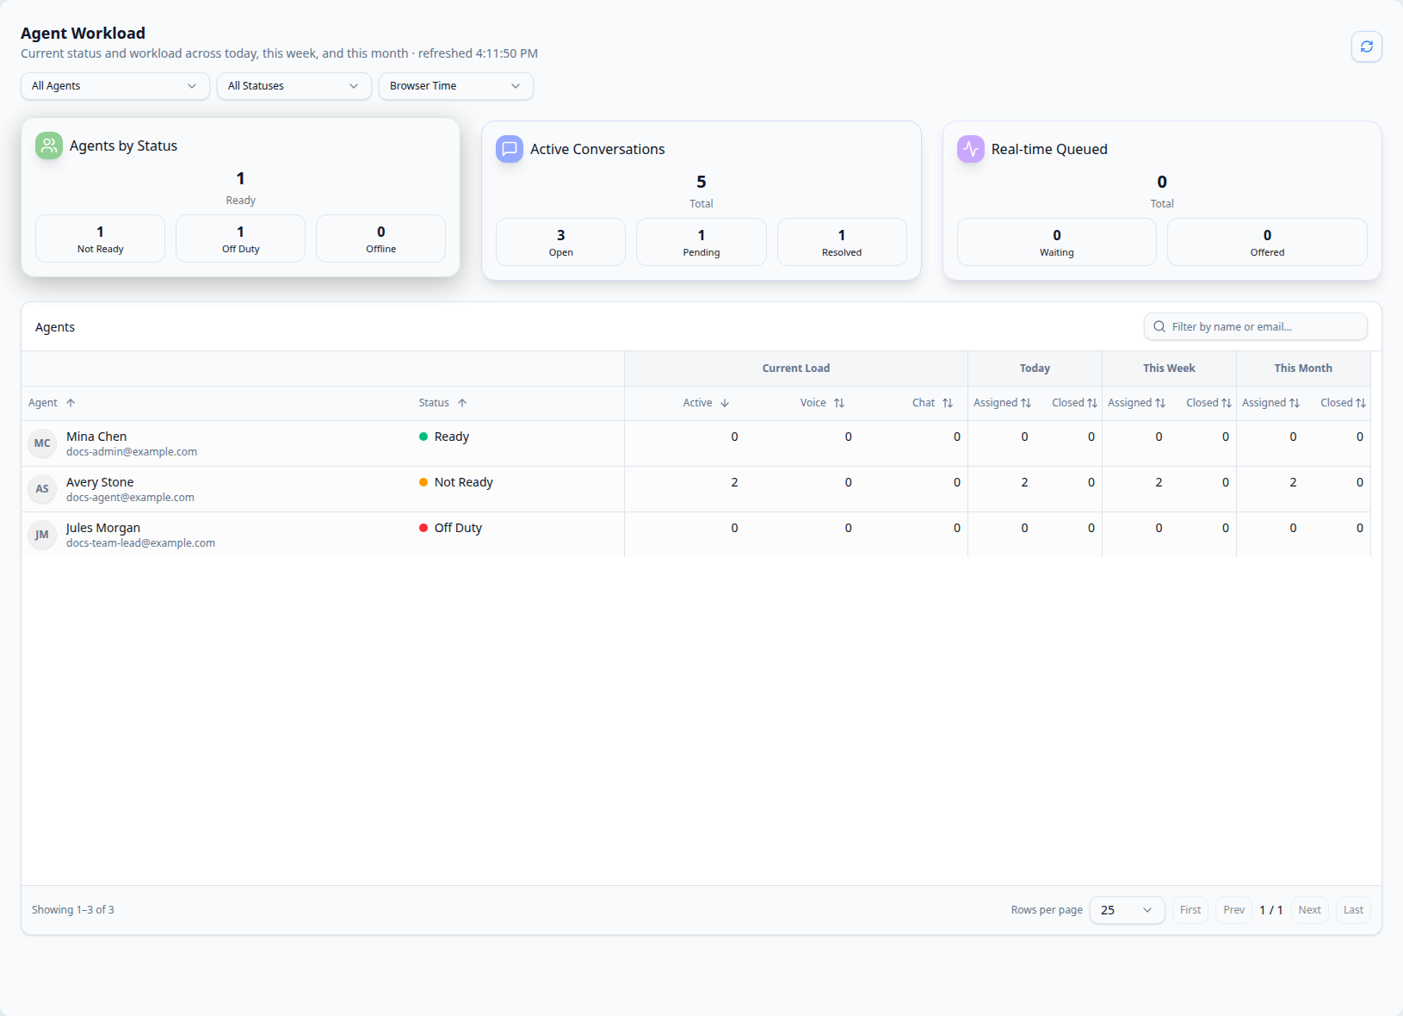
Task: Click the Current Load group header
Action: pos(796,369)
